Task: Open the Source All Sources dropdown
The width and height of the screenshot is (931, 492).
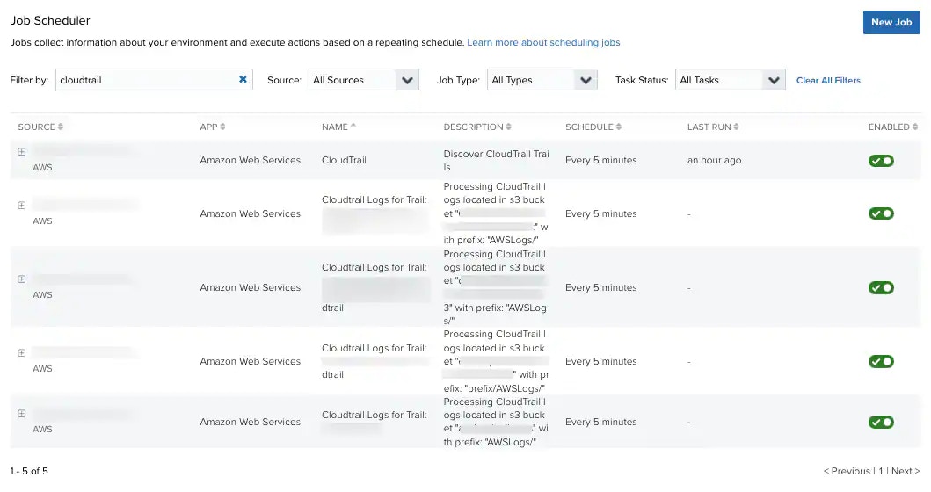Action: tap(363, 80)
